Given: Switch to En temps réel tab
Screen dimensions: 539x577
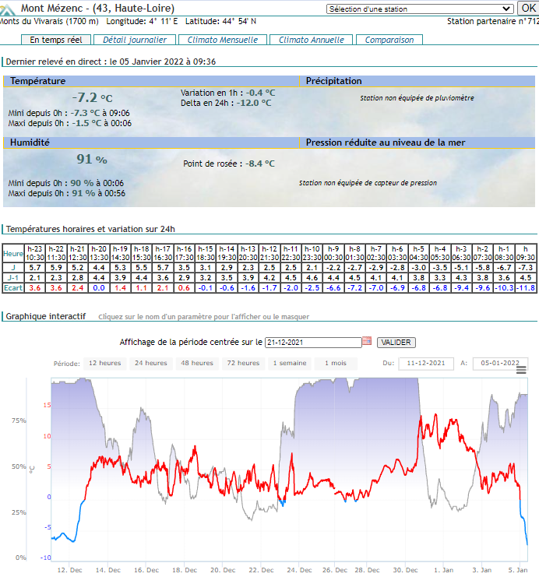Looking at the screenshot, I should pos(56,40).
